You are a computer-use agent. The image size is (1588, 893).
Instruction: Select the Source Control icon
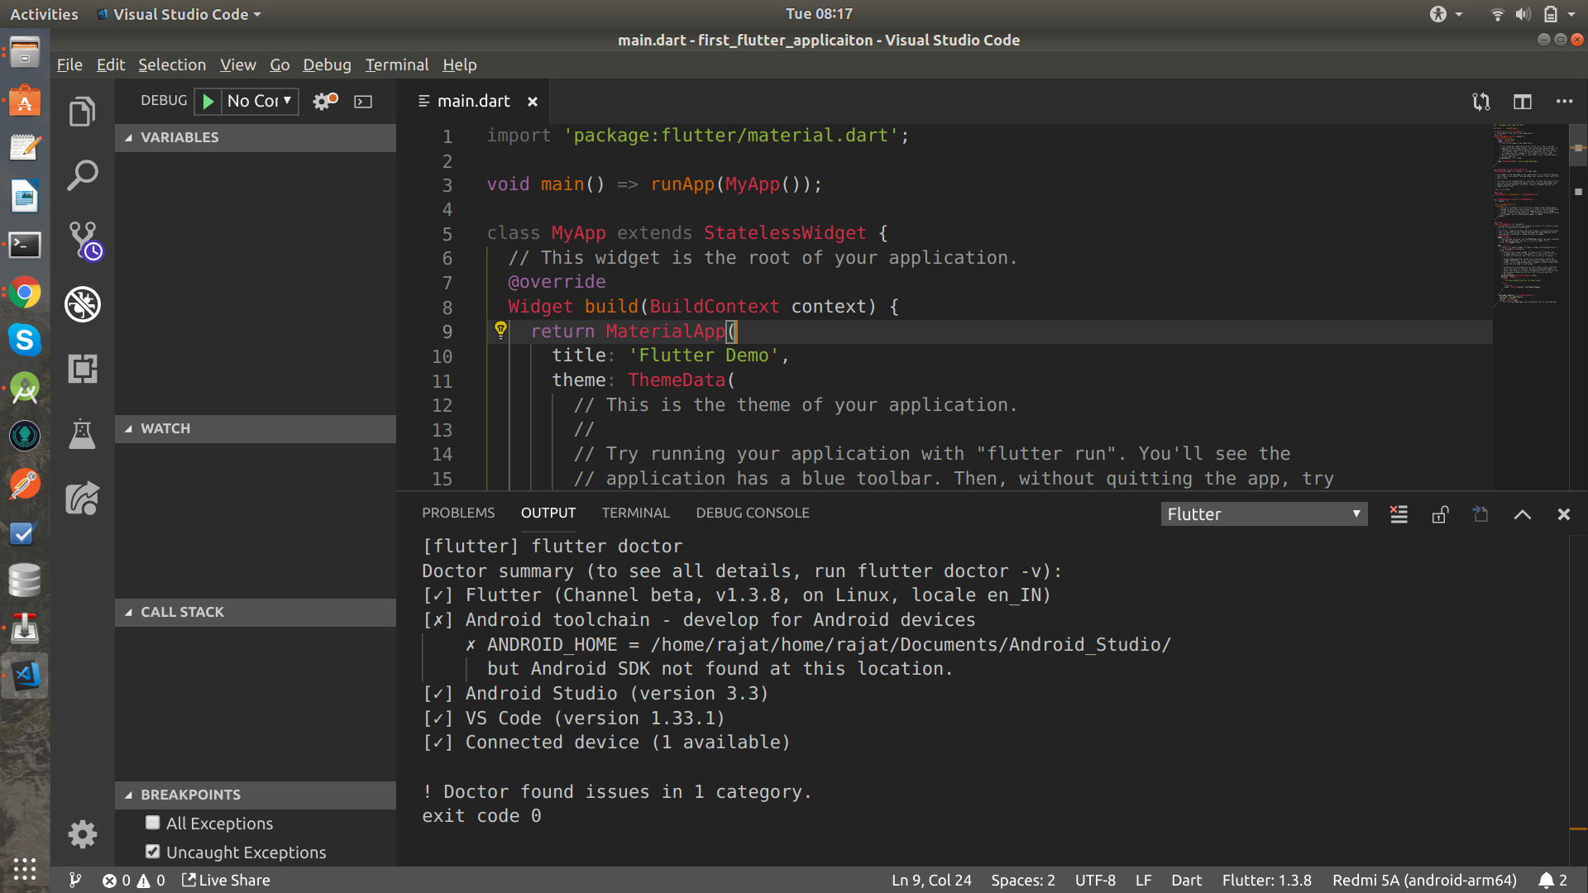82,239
